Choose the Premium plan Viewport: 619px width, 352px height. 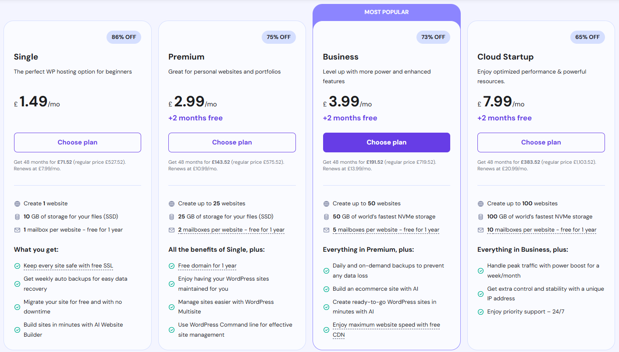232,142
